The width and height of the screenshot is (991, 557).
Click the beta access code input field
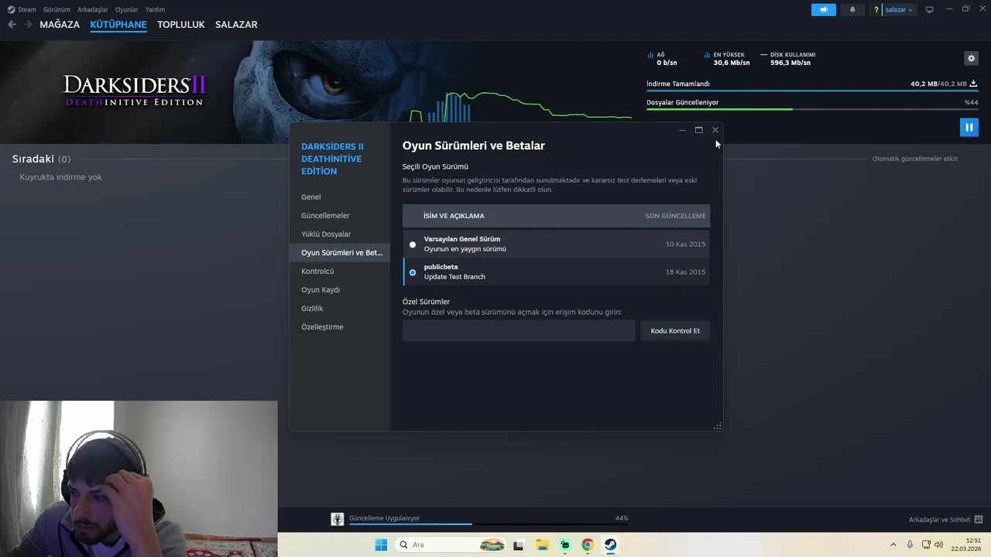pyautogui.click(x=519, y=331)
